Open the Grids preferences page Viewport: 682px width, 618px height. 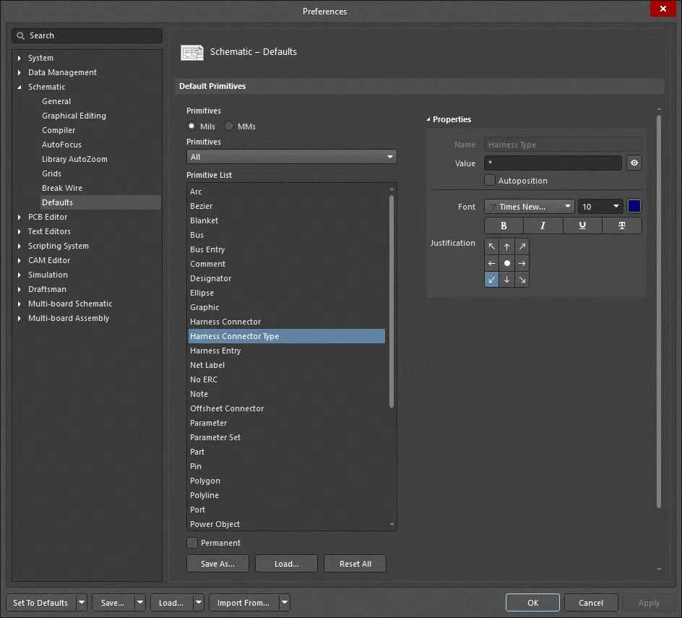point(51,173)
